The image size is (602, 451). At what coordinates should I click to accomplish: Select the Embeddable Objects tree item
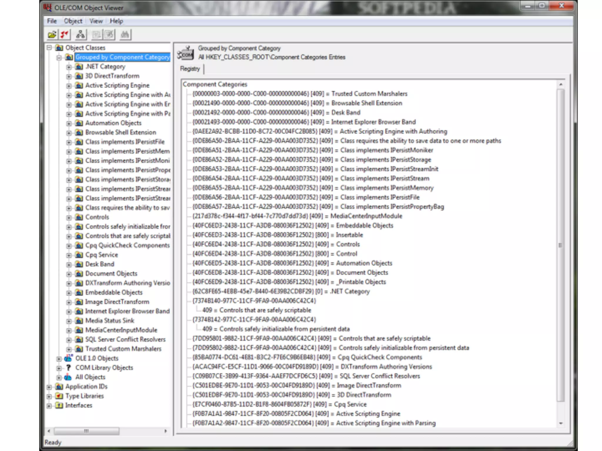pos(114,292)
